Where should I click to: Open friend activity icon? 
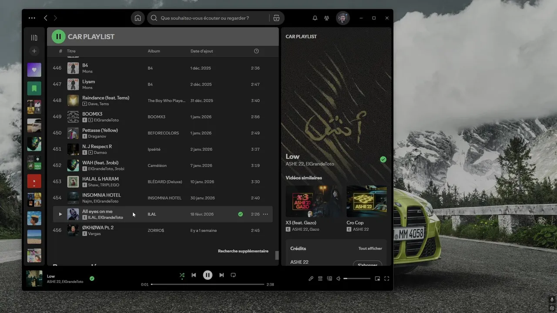click(x=326, y=18)
